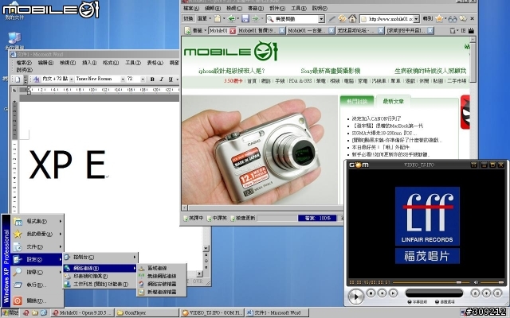Click the folder quick-launch icon in taskbar

(35, 312)
